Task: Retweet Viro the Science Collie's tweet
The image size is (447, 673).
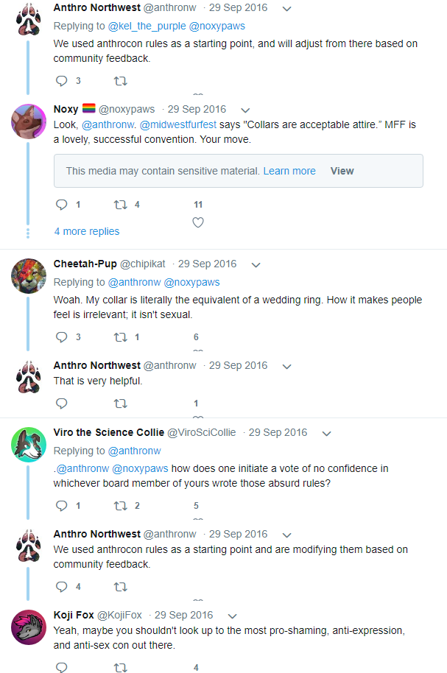Action: point(121,506)
